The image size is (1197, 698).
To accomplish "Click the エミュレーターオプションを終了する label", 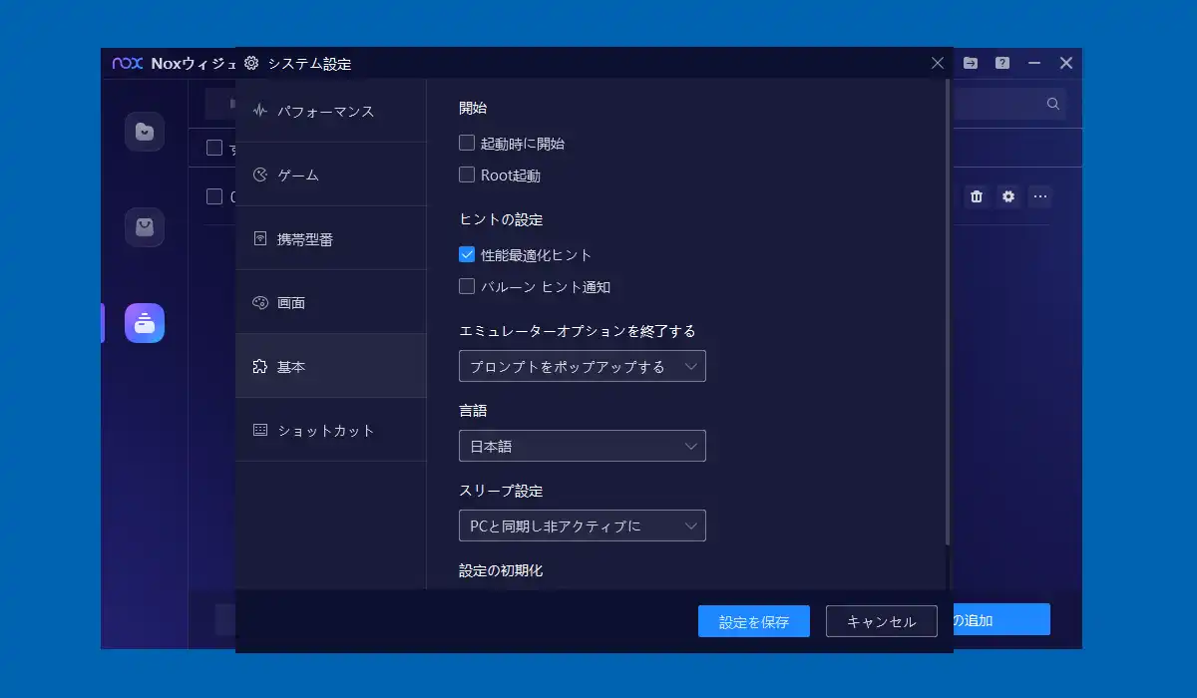I will pos(578,330).
